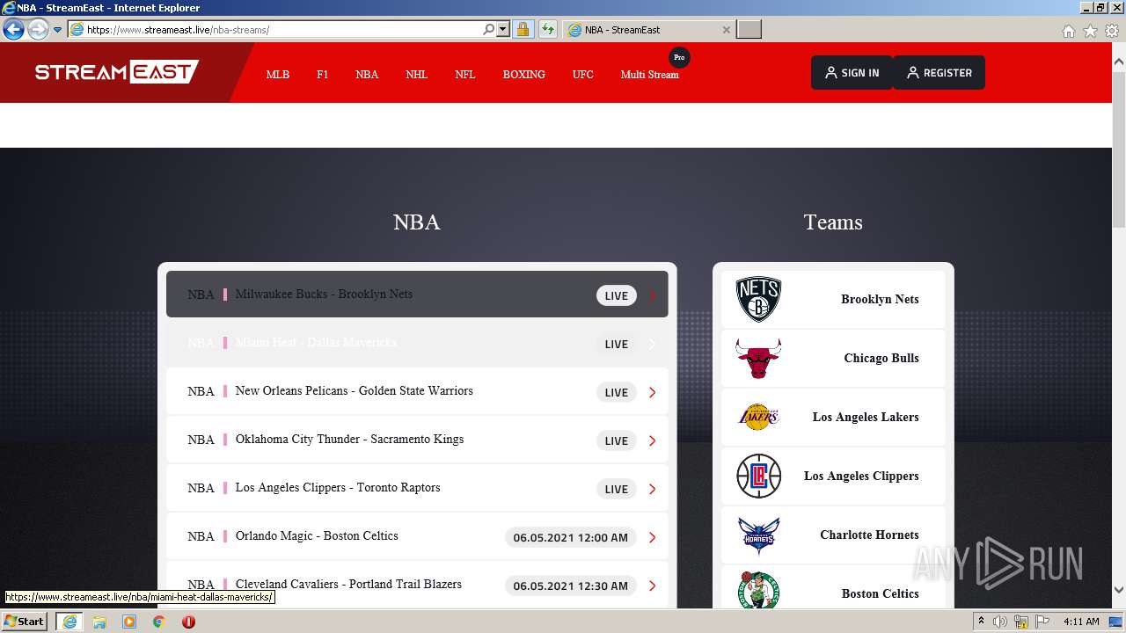The height and width of the screenshot is (633, 1126).
Task: Open the MLB menu item
Action: pos(278,75)
